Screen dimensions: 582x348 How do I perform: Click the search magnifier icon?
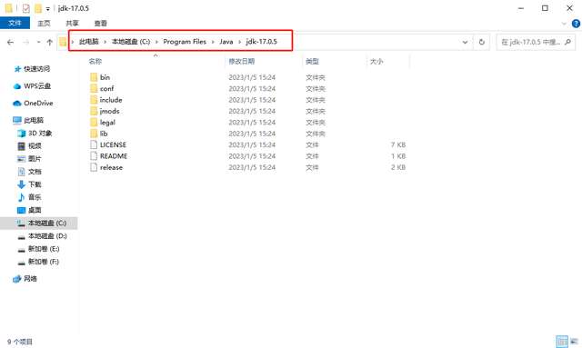(567, 43)
